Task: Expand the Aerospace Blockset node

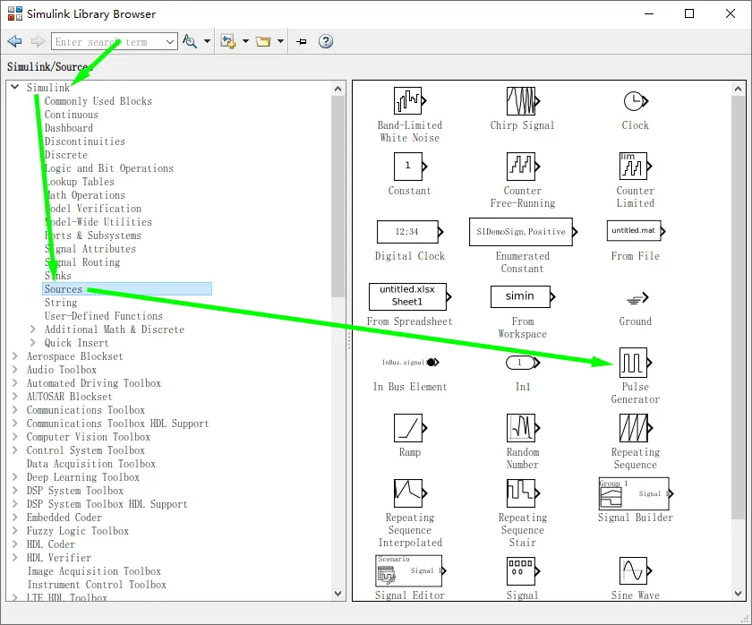Action: [x=15, y=355]
